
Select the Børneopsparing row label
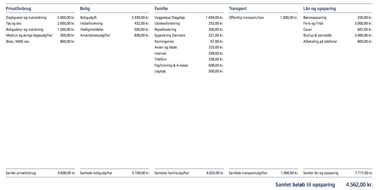315,18
